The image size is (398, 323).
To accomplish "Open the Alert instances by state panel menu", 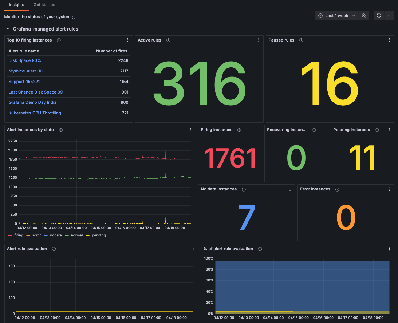I will click(190, 130).
